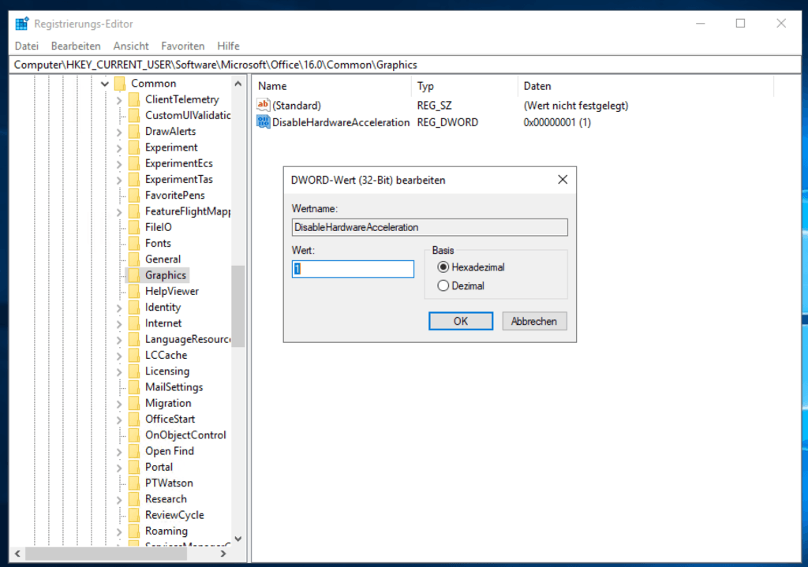Click the HelpViewer folder icon
The image size is (808, 567).
(x=134, y=290)
